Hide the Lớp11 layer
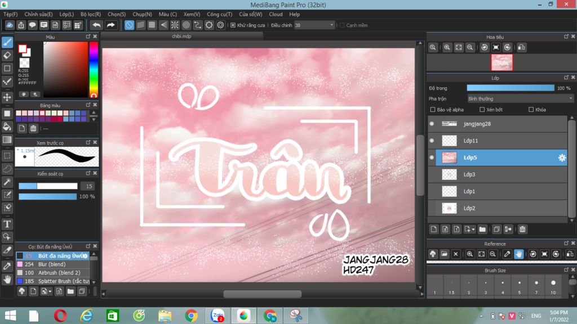Viewport: 577px width, 324px height. tap(432, 141)
